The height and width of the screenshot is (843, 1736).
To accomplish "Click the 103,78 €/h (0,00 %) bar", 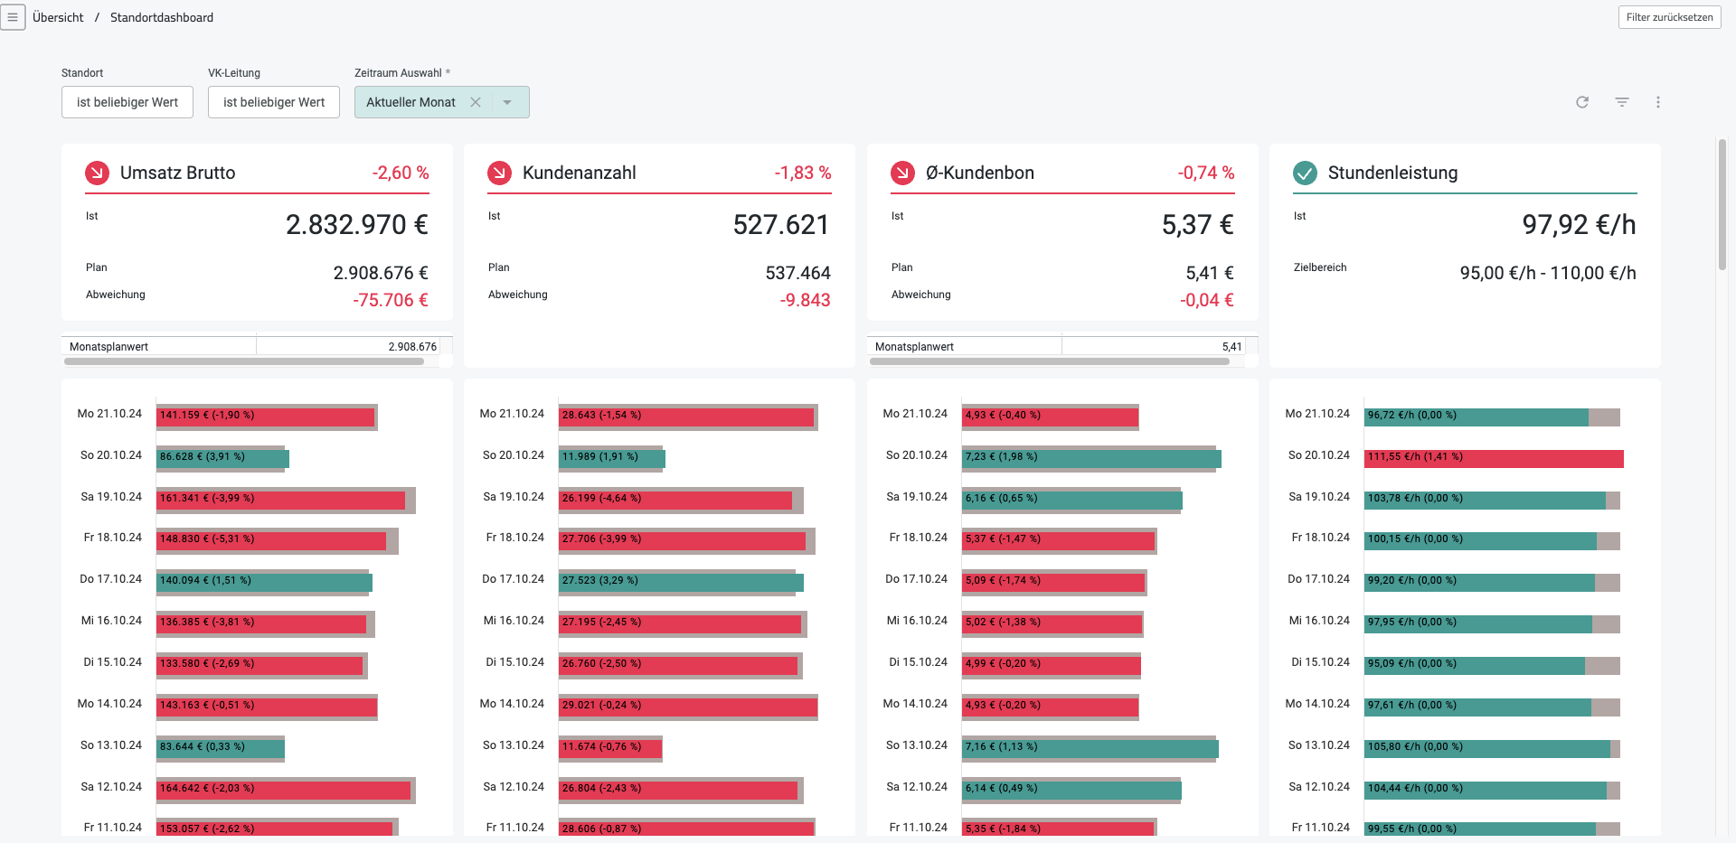I will point(1486,499).
